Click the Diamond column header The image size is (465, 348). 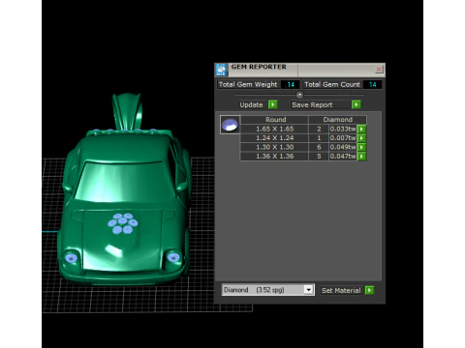338,120
